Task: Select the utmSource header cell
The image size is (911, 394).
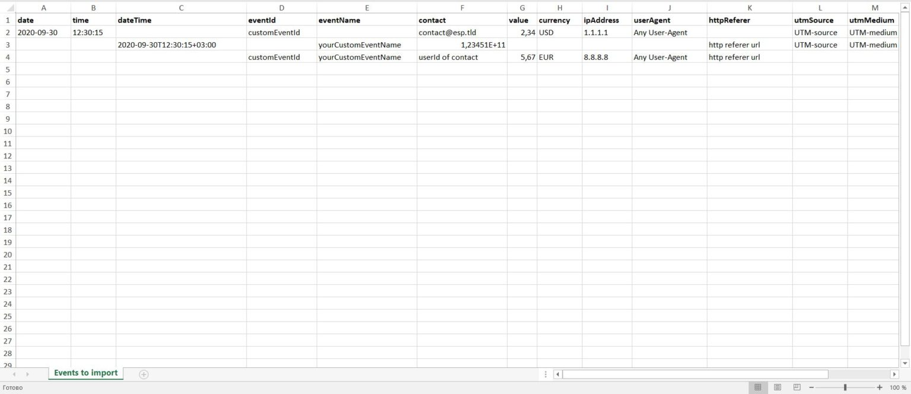Action: (820, 20)
